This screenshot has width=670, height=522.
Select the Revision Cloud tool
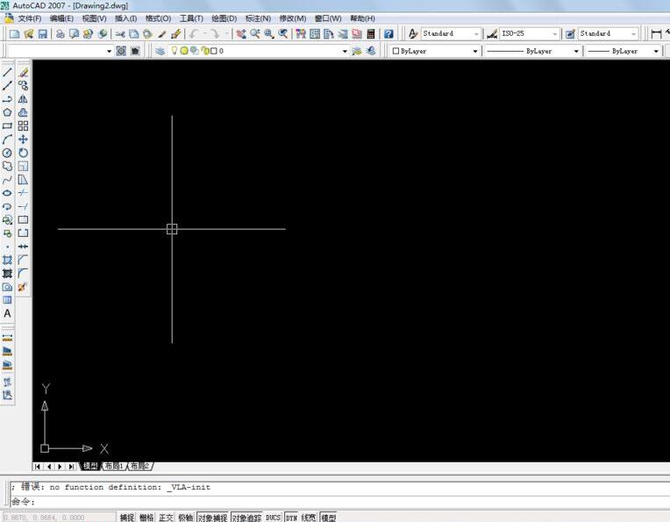point(7,167)
